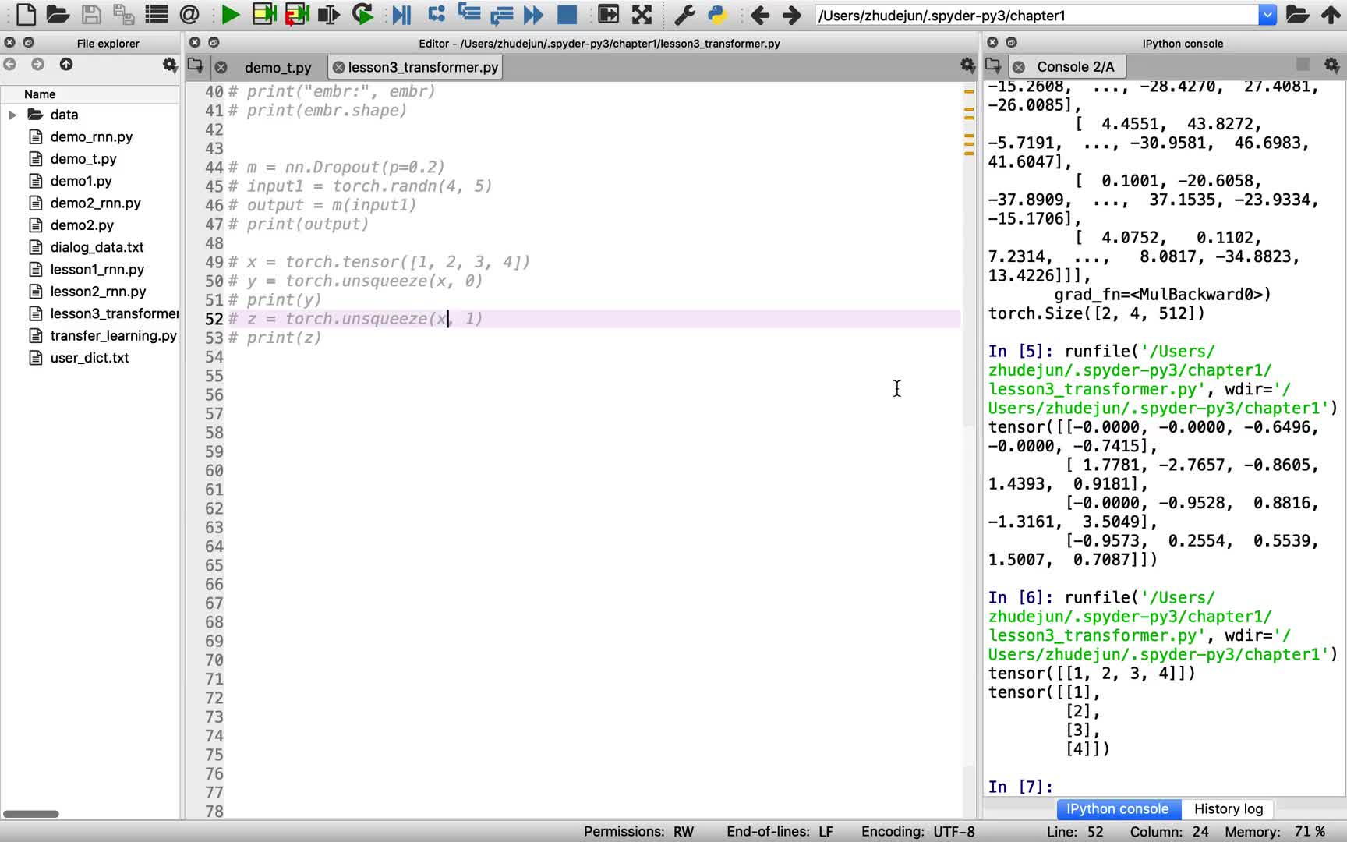Run file with green play button
This screenshot has width=1347, height=842.
230,14
